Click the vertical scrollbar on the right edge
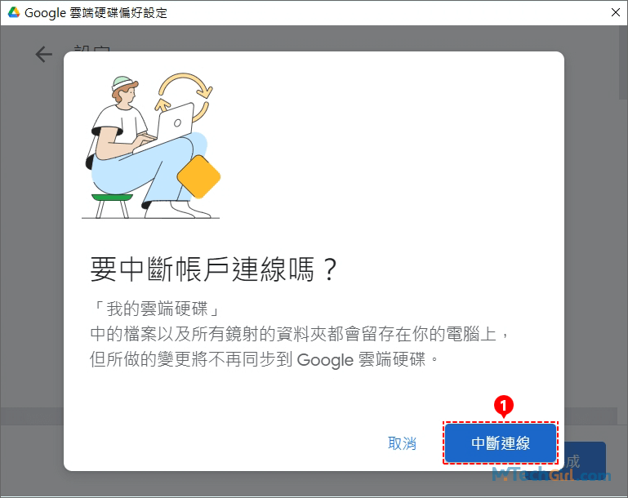Viewport: 628px width, 498px height. tap(623, 63)
